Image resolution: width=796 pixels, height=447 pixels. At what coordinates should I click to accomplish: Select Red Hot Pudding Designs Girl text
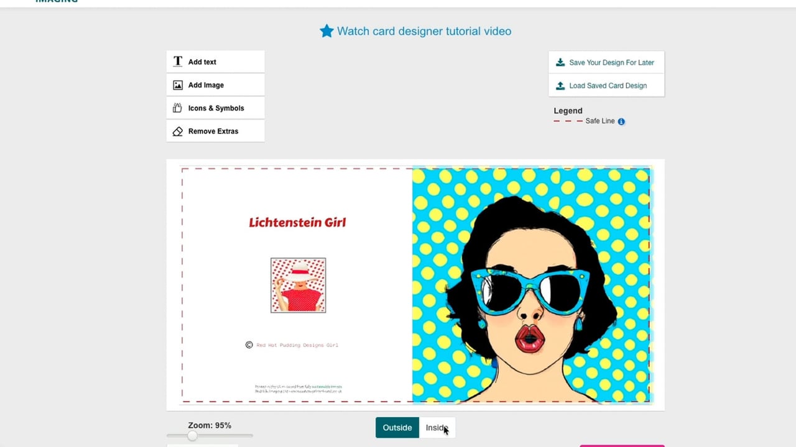pyautogui.click(x=297, y=345)
